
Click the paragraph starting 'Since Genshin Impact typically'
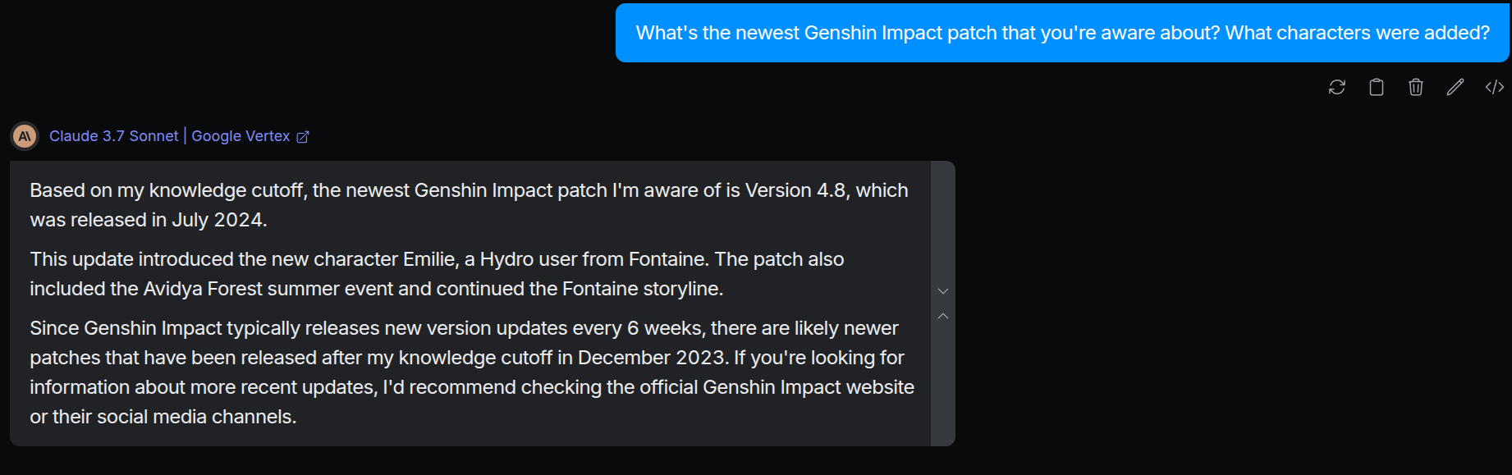pyautogui.click(x=472, y=372)
